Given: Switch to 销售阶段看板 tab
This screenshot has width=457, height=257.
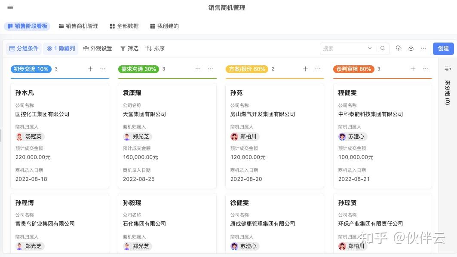Looking at the screenshot, I should 28,26.
